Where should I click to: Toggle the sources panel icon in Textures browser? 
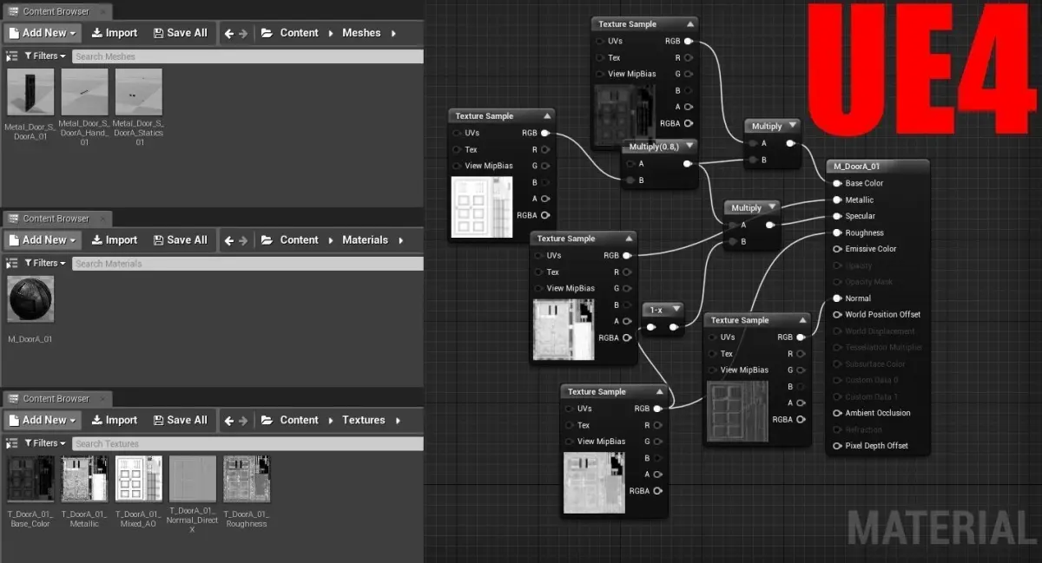tap(11, 443)
